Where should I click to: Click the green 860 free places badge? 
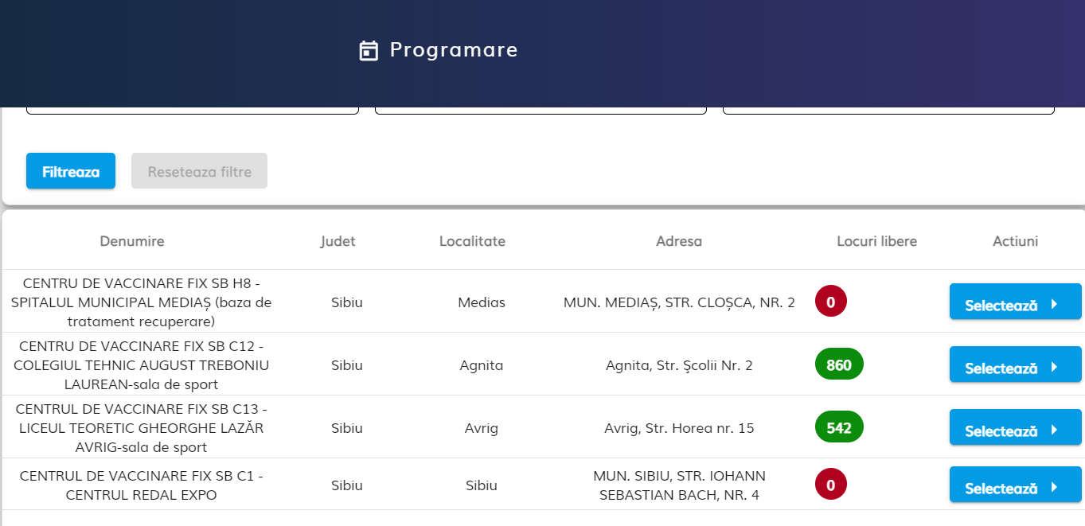[839, 364]
